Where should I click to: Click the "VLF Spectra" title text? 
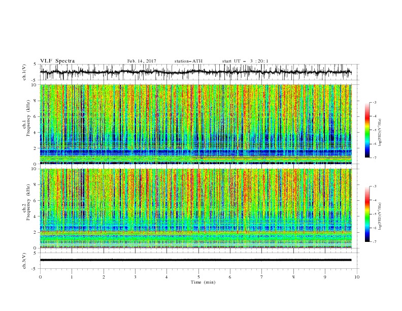(x=57, y=61)
